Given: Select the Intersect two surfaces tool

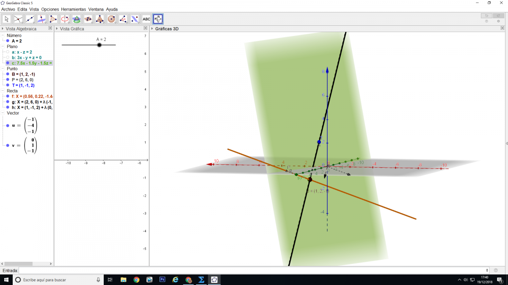Looking at the screenshot, I should pos(76,19).
